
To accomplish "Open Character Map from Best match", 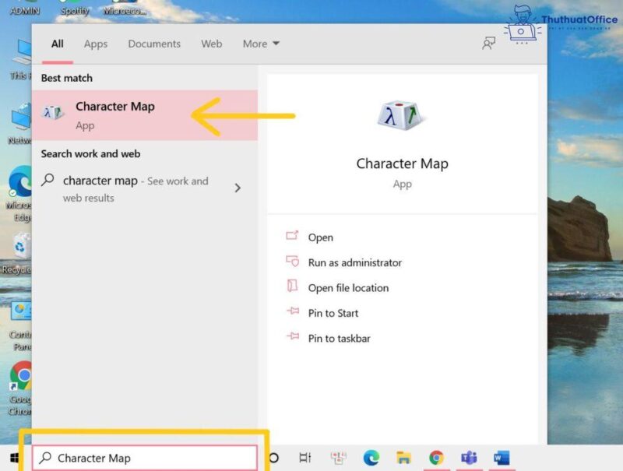I will tap(114, 114).
